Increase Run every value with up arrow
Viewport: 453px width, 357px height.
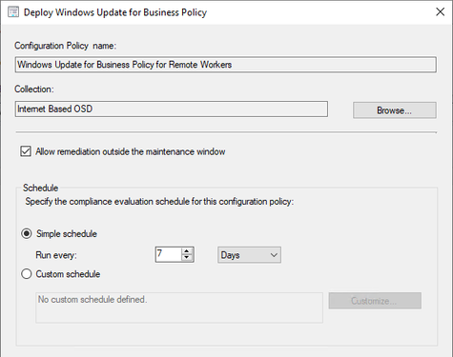(x=187, y=251)
